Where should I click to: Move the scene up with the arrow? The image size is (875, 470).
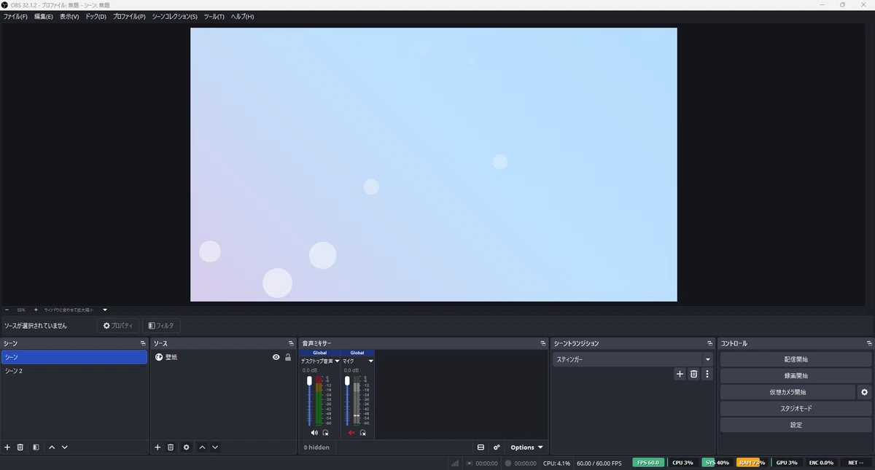coord(52,447)
